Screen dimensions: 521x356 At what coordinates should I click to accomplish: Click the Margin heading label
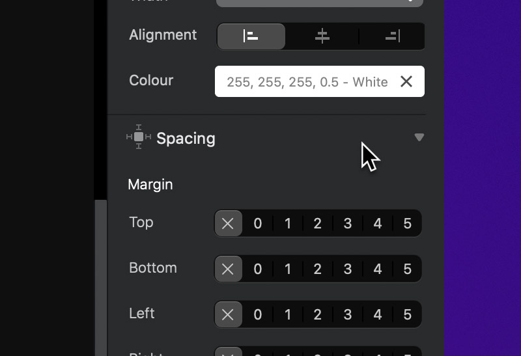150,185
